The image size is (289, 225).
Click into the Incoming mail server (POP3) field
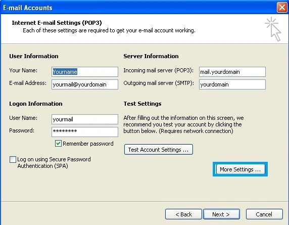coord(232,72)
